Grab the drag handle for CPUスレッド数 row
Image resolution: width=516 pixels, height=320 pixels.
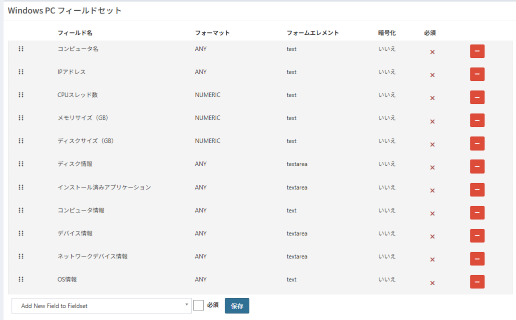[21, 94]
